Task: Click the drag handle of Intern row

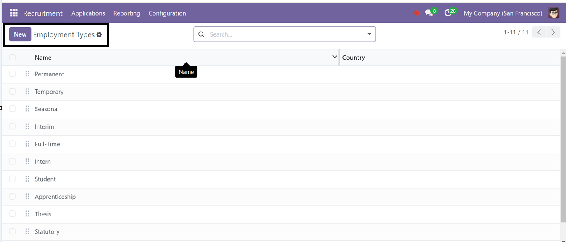Action: 27,161
